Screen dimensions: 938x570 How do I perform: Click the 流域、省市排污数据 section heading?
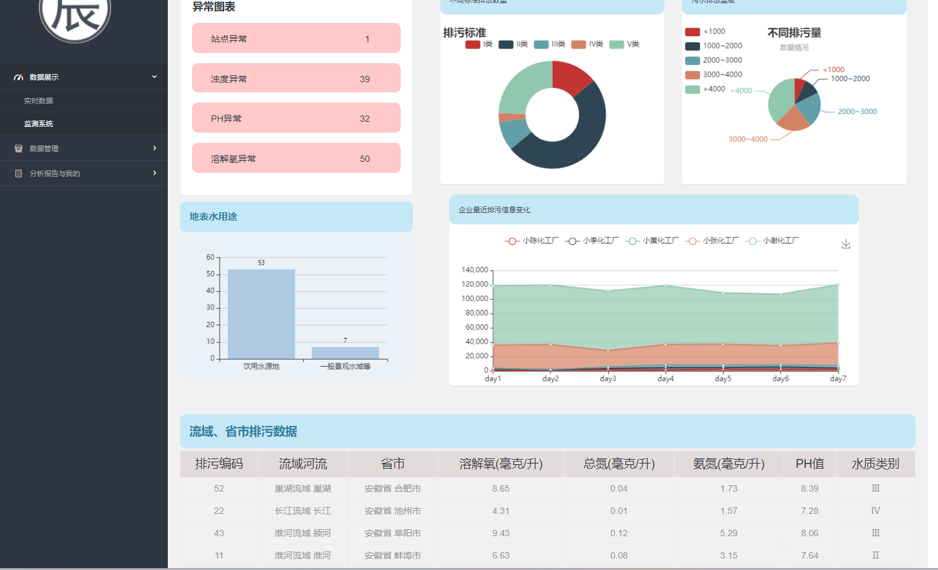243,432
